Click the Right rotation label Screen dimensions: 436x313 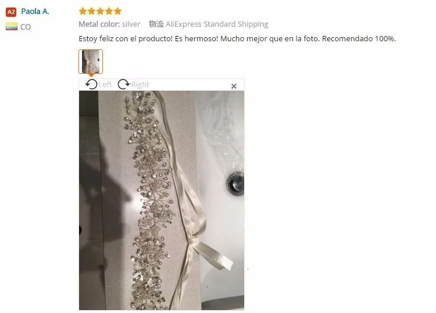click(x=140, y=84)
